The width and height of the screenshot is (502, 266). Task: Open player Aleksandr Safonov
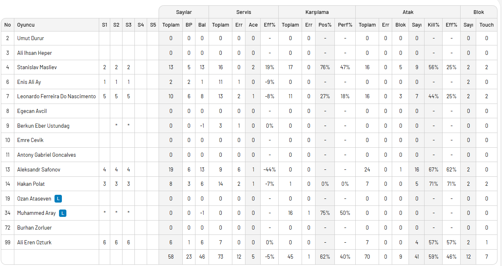coord(39,169)
